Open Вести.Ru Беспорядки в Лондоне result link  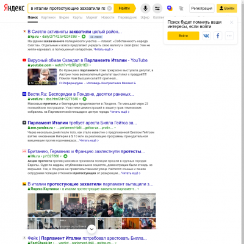point(81,95)
